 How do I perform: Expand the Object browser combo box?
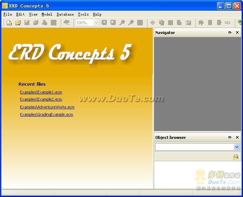tap(237, 147)
